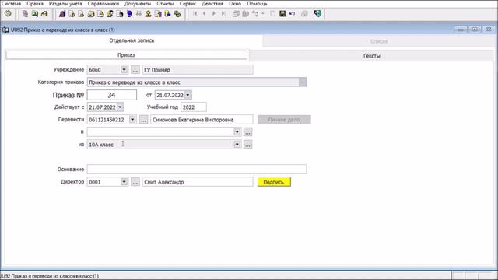Open the Документы menu
The image size is (498, 280).
138,4
